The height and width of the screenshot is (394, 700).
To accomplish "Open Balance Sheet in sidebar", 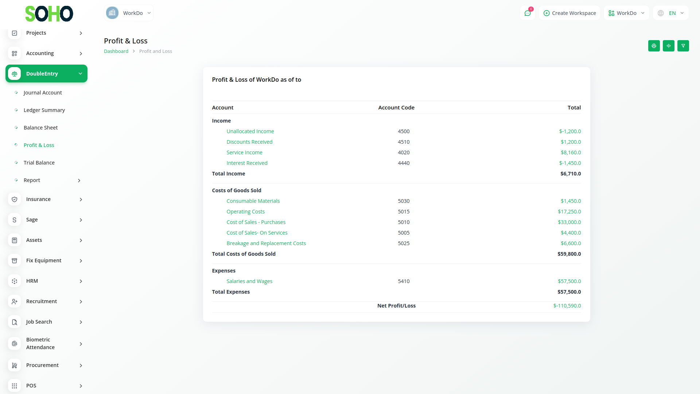I will click(40, 128).
